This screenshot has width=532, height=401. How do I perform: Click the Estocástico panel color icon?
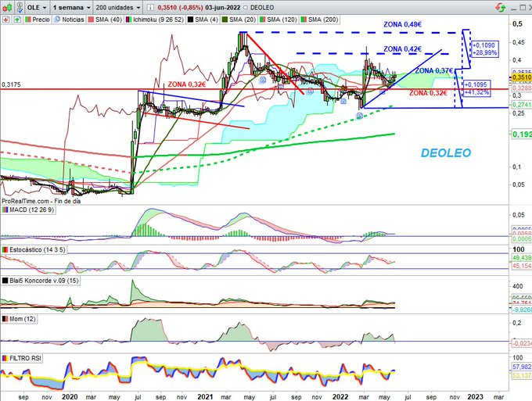point(5,250)
